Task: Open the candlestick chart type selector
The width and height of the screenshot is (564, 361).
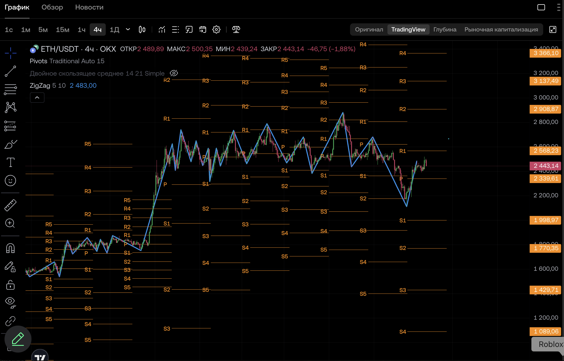Action: click(x=142, y=30)
